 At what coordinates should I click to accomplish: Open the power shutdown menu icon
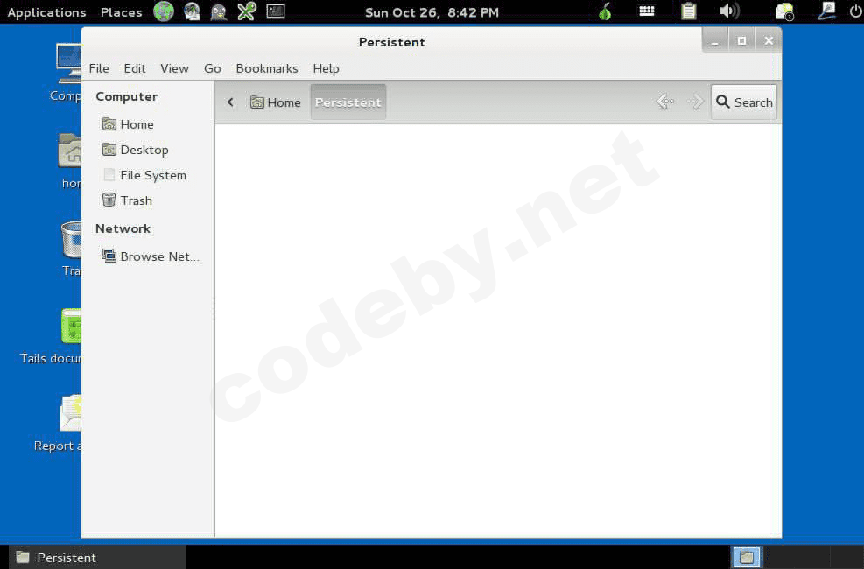856,11
